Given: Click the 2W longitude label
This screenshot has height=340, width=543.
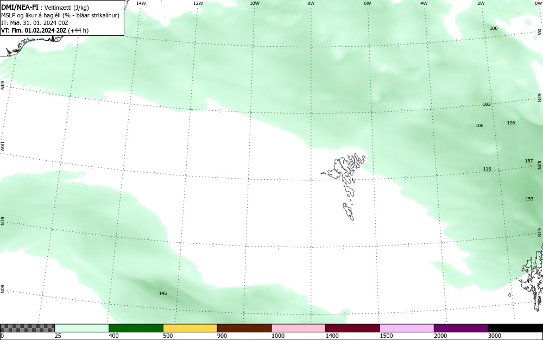Looking at the screenshot, I should 481,3.
